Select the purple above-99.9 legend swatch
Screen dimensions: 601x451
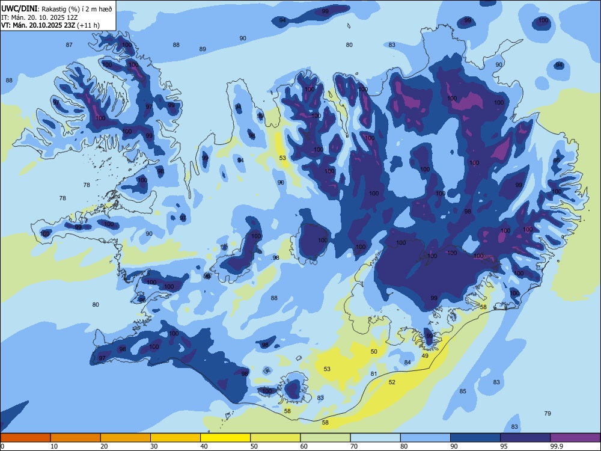pos(575,438)
